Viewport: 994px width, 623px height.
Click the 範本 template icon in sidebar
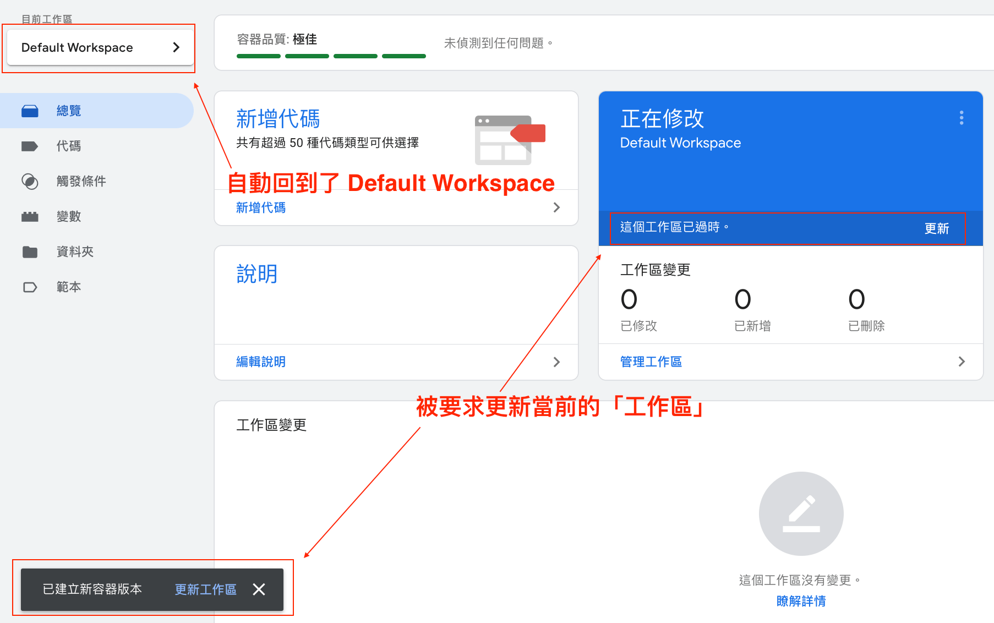[30, 287]
